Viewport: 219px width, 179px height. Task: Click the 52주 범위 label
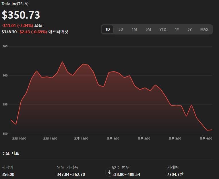[121, 167]
